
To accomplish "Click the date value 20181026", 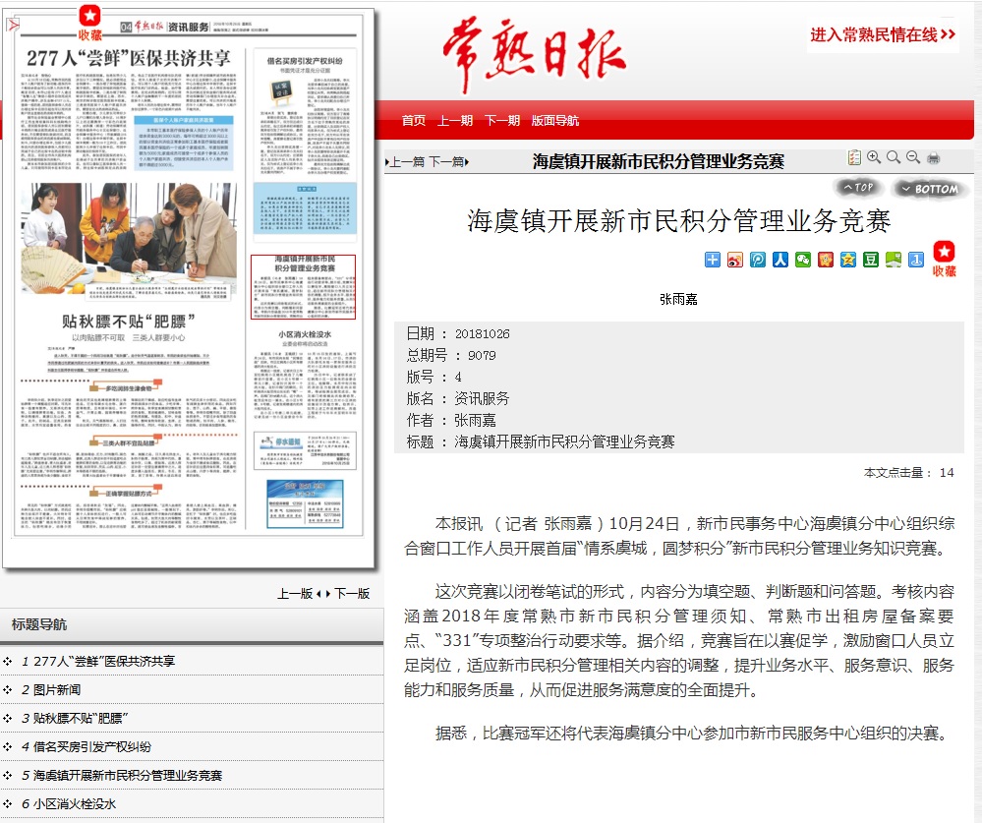I will pyautogui.click(x=483, y=334).
